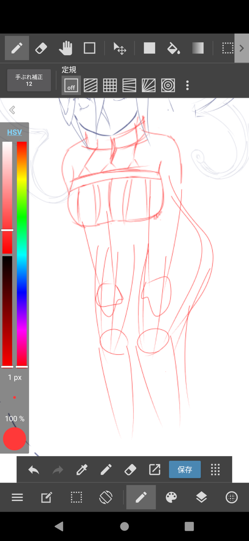Turn ruler off with the off button
Viewport: 249px width, 541px height.
71,85
